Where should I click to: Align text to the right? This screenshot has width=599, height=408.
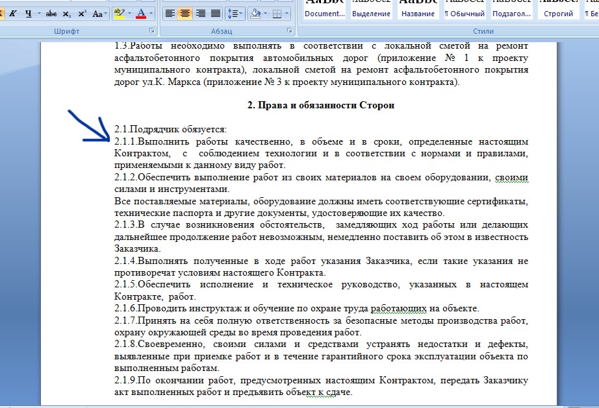tap(201, 14)
